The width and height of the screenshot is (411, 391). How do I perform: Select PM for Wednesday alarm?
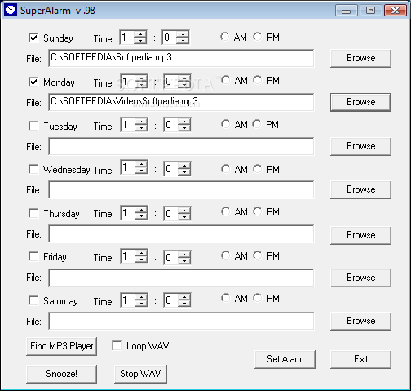click(x=257, y=169)
